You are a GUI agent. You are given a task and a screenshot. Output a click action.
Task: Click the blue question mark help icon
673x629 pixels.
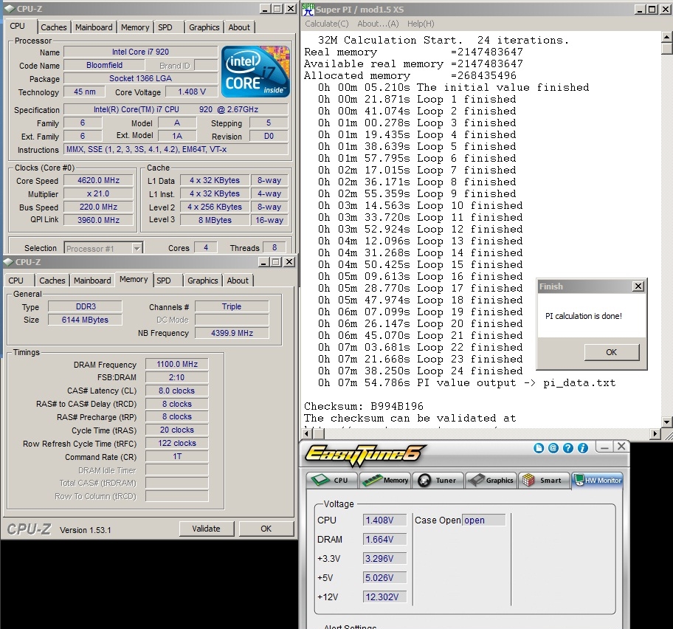click(568, 448)
